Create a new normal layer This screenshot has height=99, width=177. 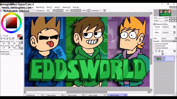(x=156, y=51)
